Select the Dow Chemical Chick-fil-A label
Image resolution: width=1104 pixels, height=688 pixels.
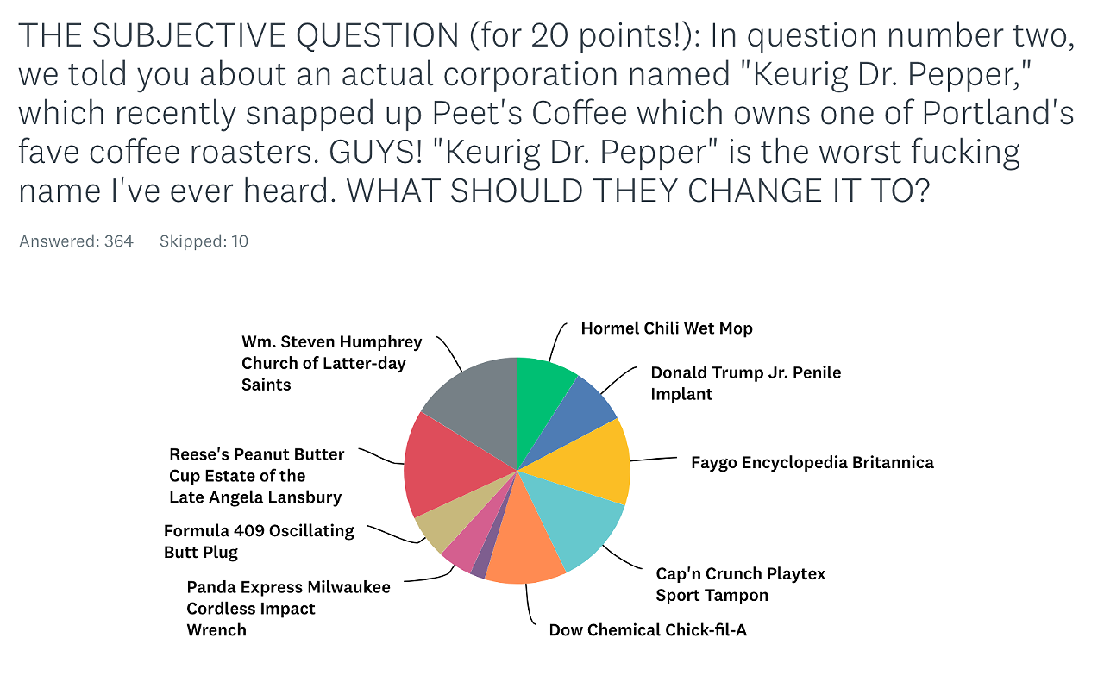[648, 630]
